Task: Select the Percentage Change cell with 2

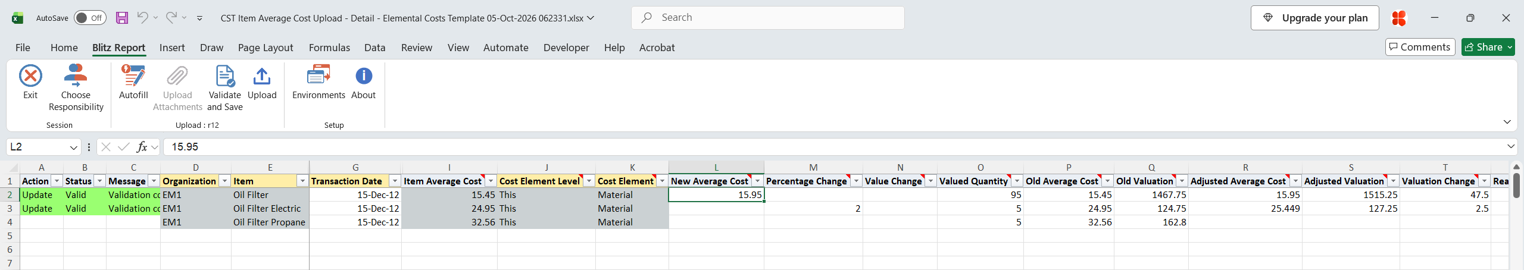Action: (x=813, y=209)
